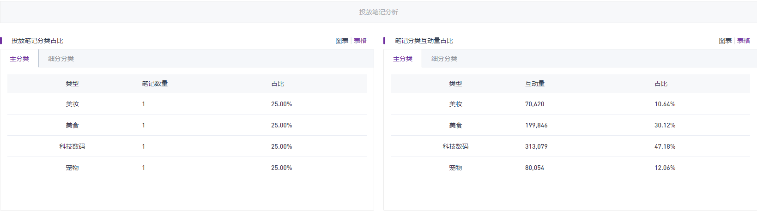757x211 pixels.
Task: Click the 投放笔记分析 section header bar
Action: (378, 12)
